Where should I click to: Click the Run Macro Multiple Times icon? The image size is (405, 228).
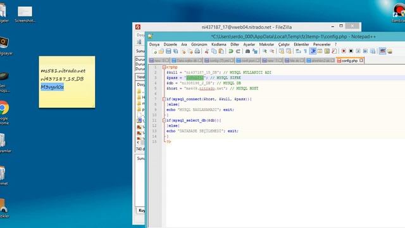[365, 51]
